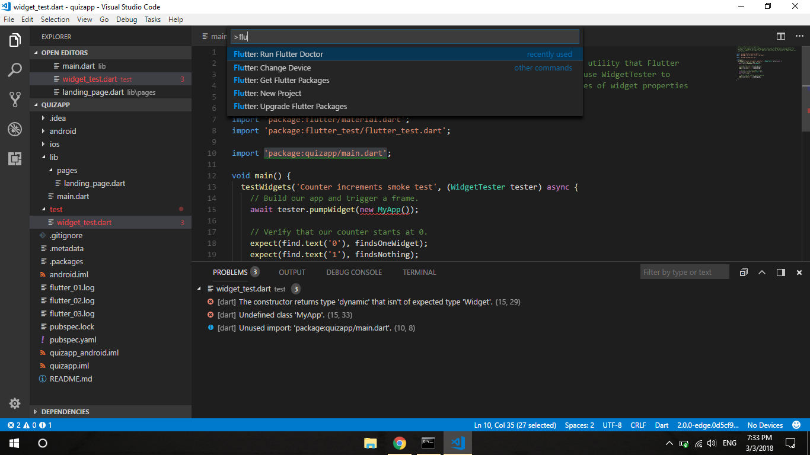Image resolution: width=810 pixels, height=455 pixels.
Task: Launch Chrome from the taskbar
Action: coord(399,443)
